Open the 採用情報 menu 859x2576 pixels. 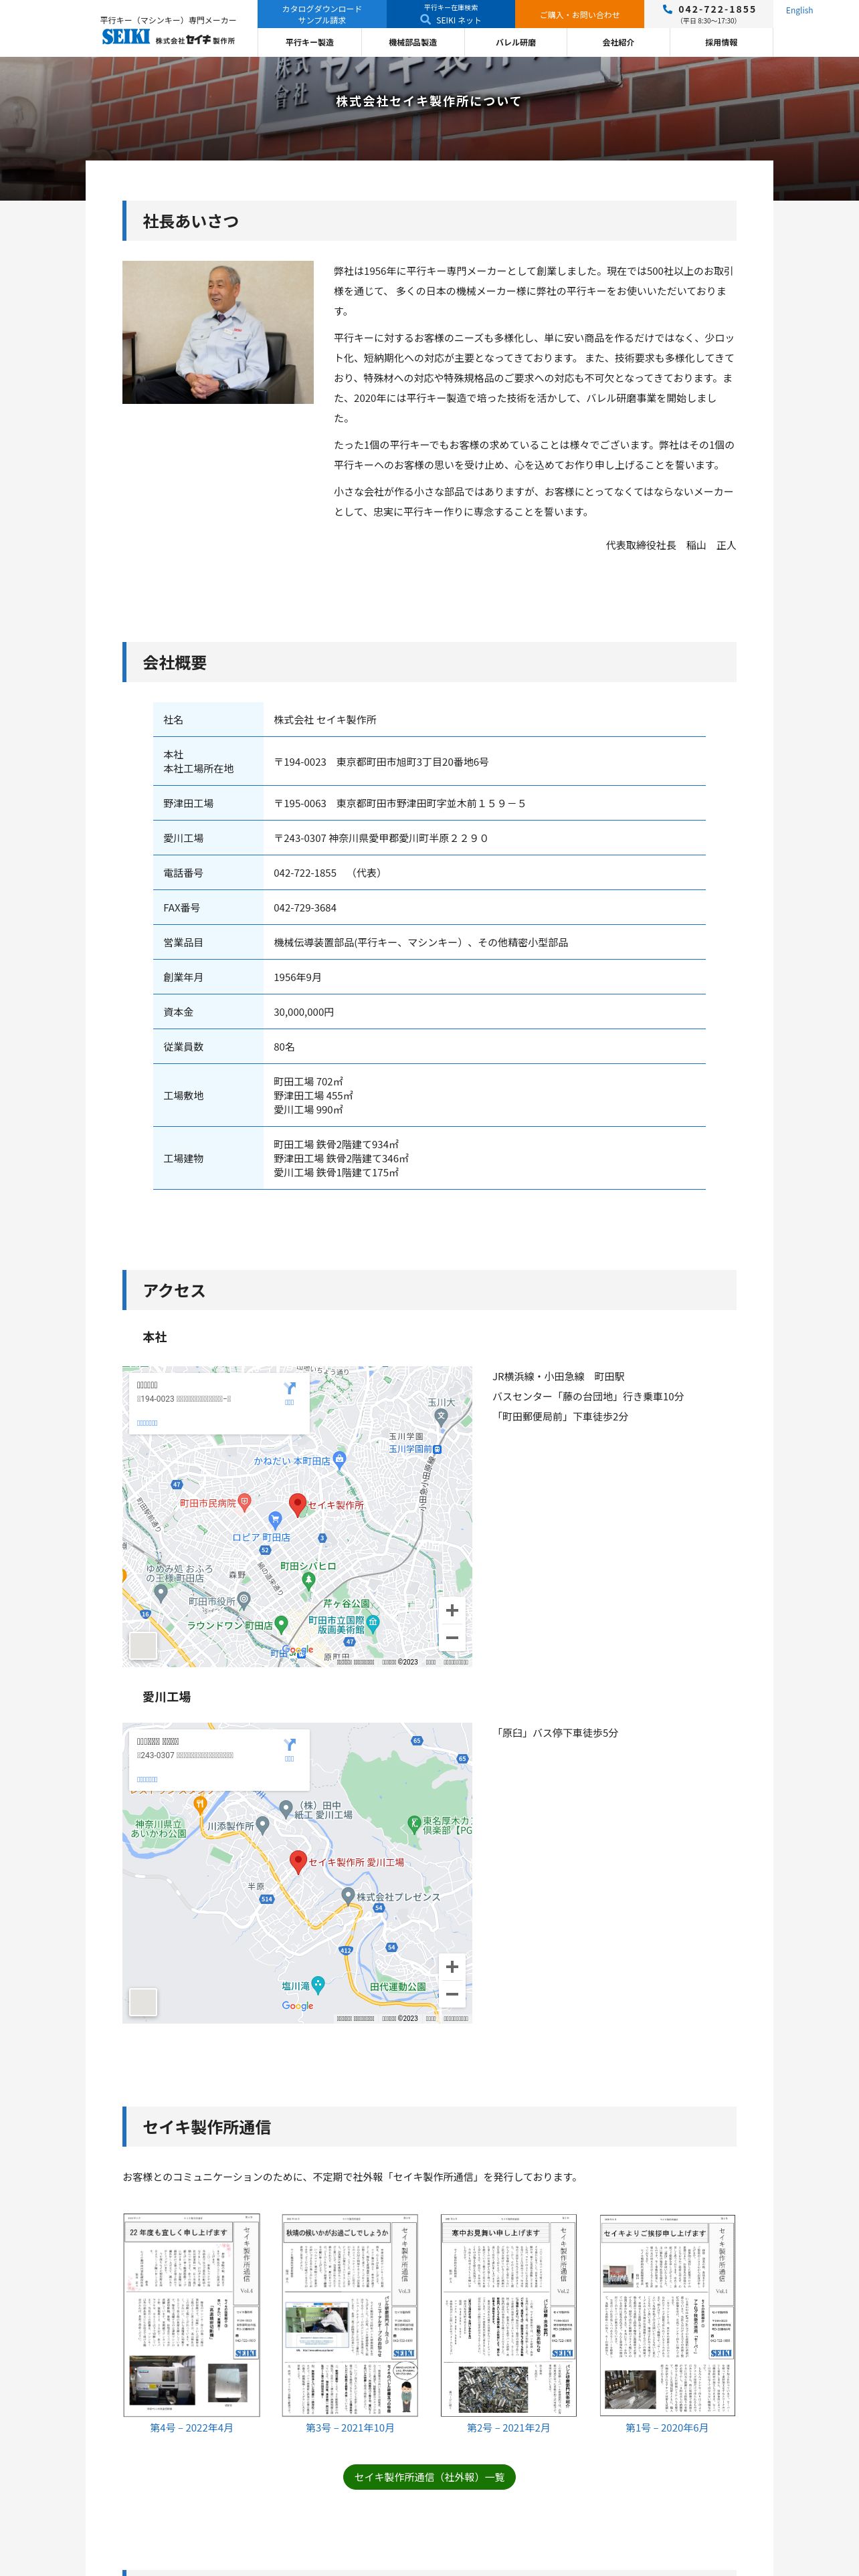coord(721,43)
